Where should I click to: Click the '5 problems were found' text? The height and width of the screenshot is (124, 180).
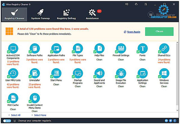tap(78, 61)
